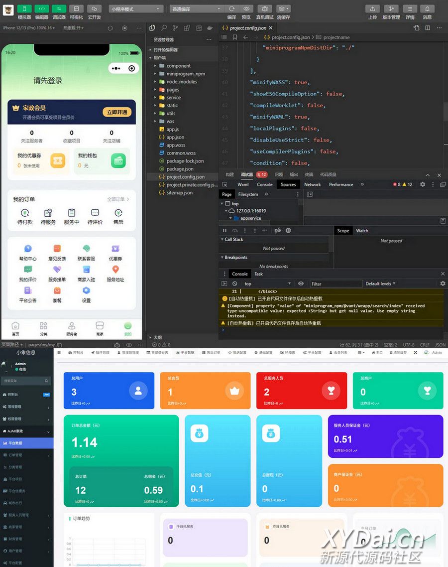
Task: Open 清缓存 layers icon in toolbar
Action: click(x=283, y=9)
